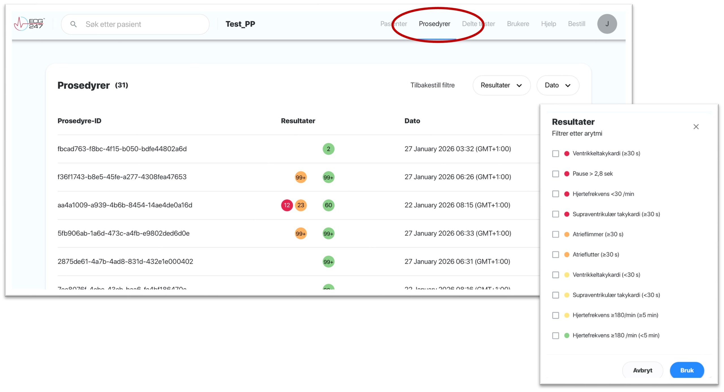Enable Pause > 2,8 sek checkbox
Screen dimensions: 724x392
point(555,174)
